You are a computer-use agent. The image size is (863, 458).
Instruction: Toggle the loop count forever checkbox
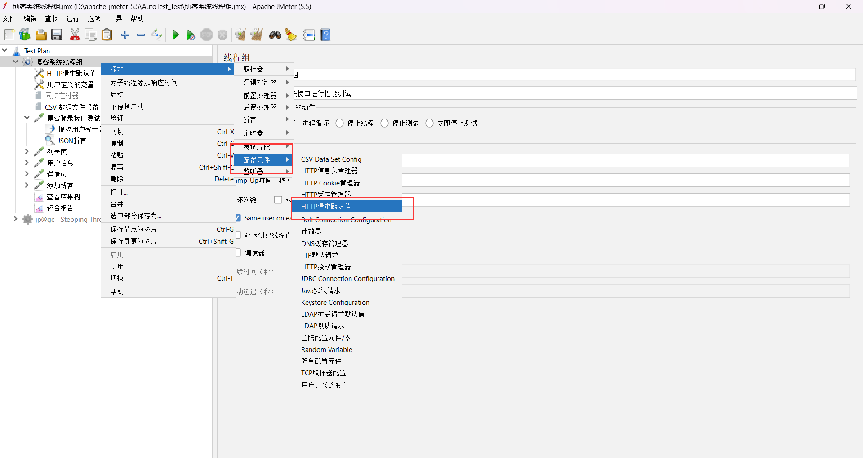[x=278, y=200]
